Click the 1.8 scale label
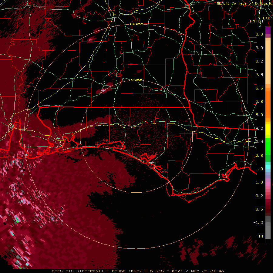The image size is (273, 273). [259, 169]
